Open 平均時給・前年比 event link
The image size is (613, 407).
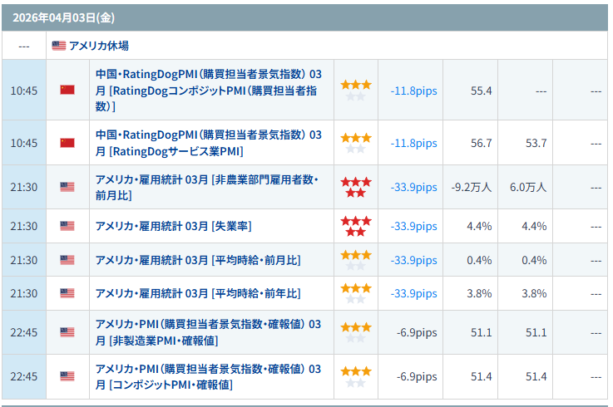198,293
